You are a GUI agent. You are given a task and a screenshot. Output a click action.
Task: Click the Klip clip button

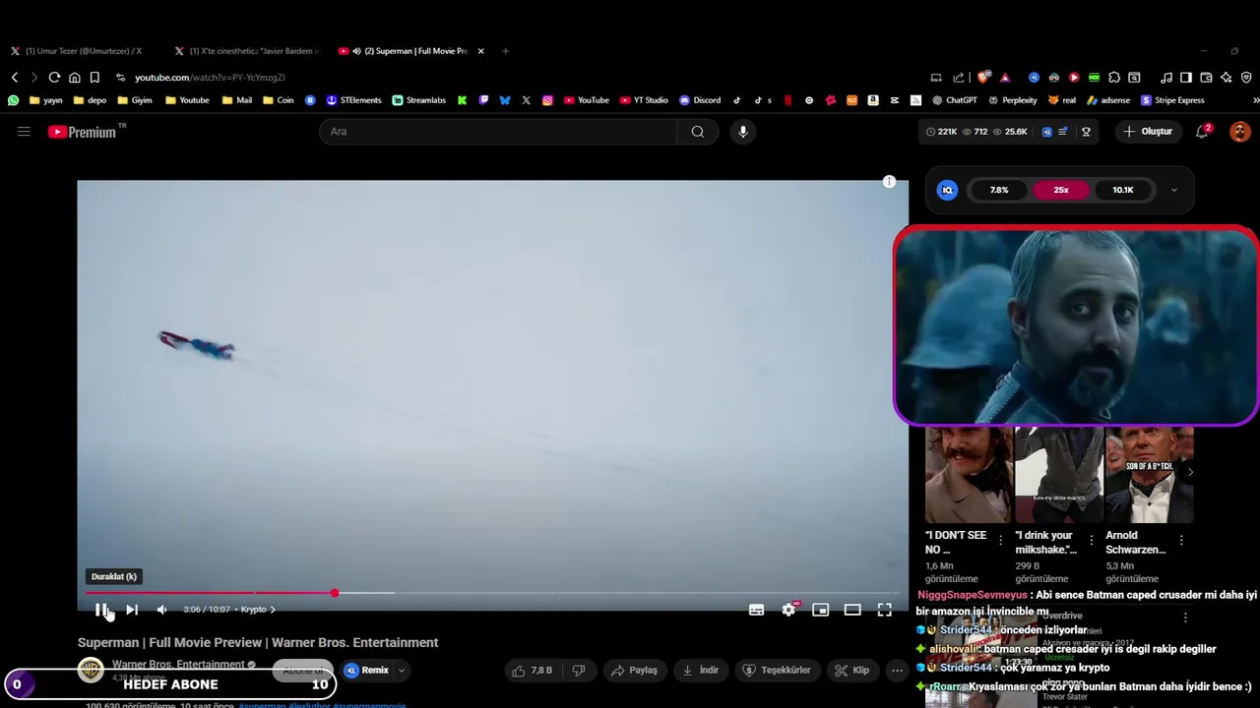click(x=851, y=671)
